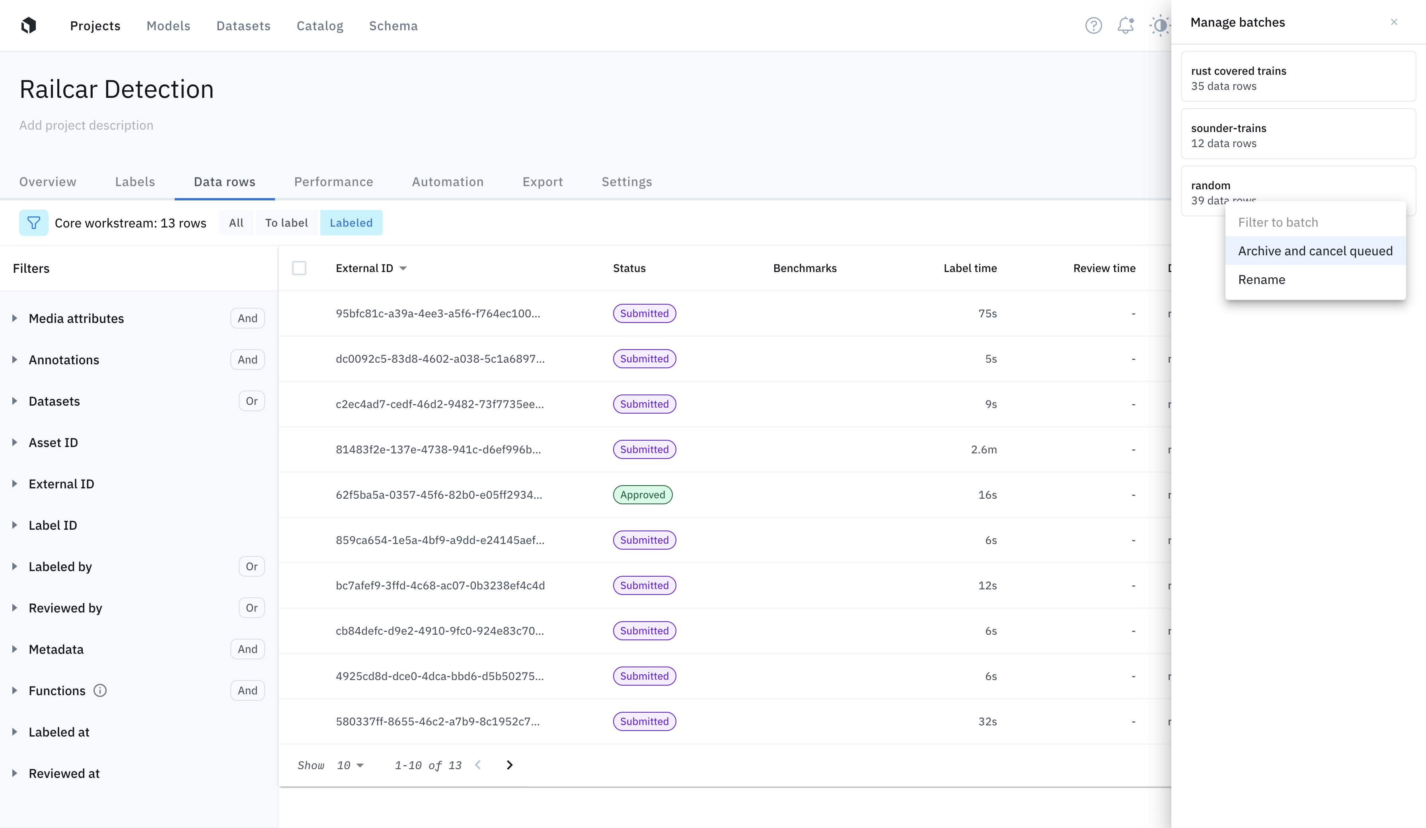Screen dimensions: 1426x828
Task: Check the select-all rows checkbox
Action: tap(299, 268)
